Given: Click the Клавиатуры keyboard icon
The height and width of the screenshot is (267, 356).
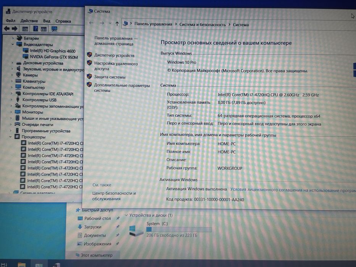Looking at the screenshot, I should (18, 81).
